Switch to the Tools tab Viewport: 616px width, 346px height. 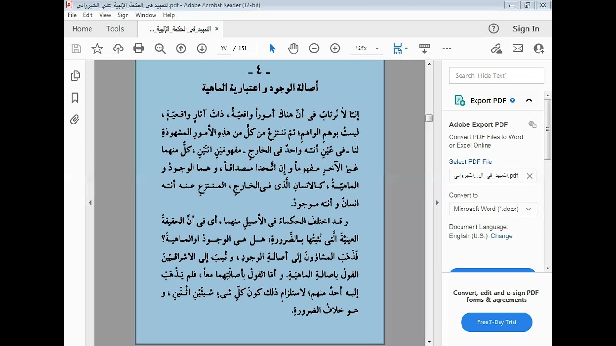click(115, 29)
